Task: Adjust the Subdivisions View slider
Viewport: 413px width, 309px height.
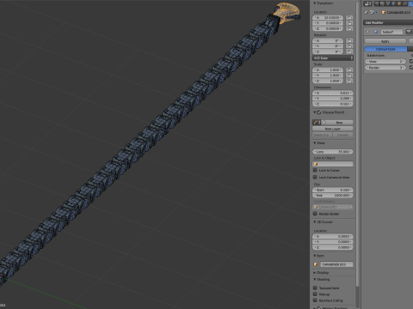Action: pos(385,62)
